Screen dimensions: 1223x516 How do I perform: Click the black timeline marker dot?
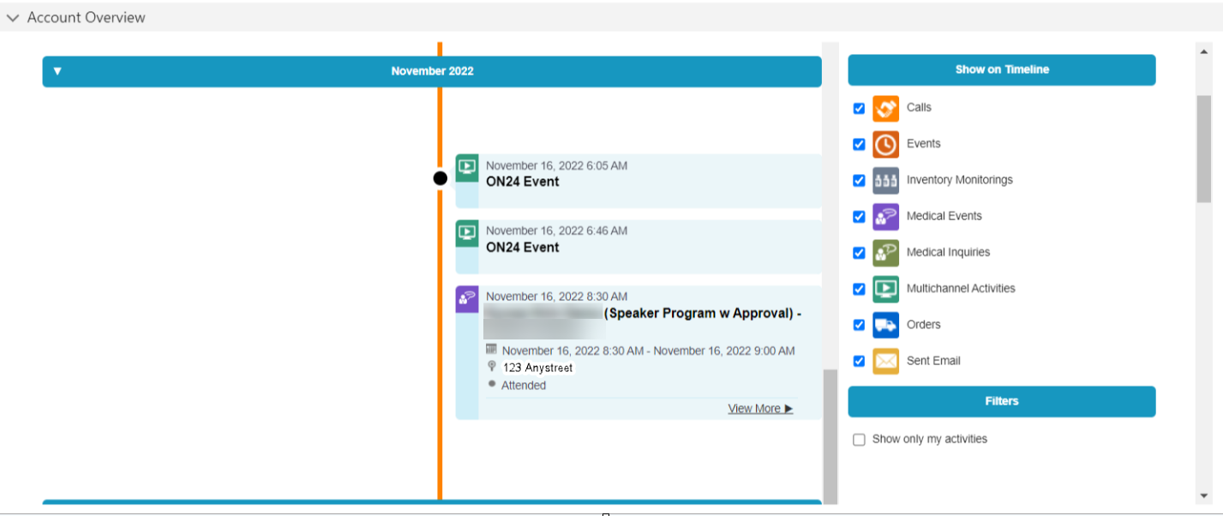point(441,178)
